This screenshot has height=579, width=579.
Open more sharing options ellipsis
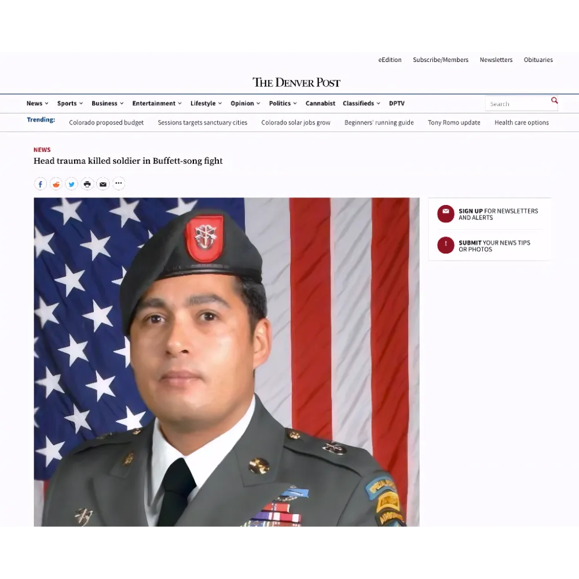point(119,184)
